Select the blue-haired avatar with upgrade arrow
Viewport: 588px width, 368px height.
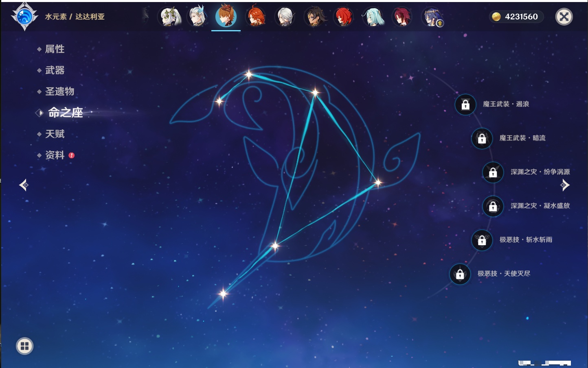(x=432, y=17)
